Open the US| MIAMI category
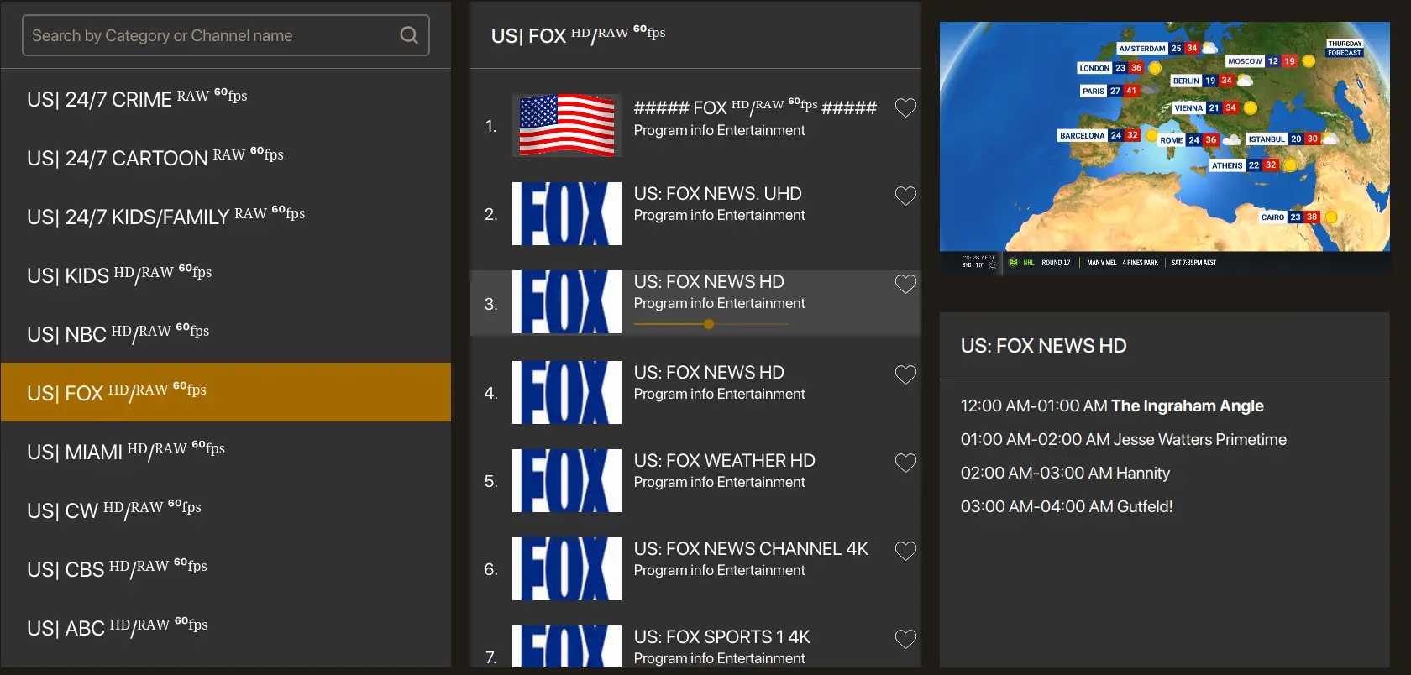 [226, 451]
